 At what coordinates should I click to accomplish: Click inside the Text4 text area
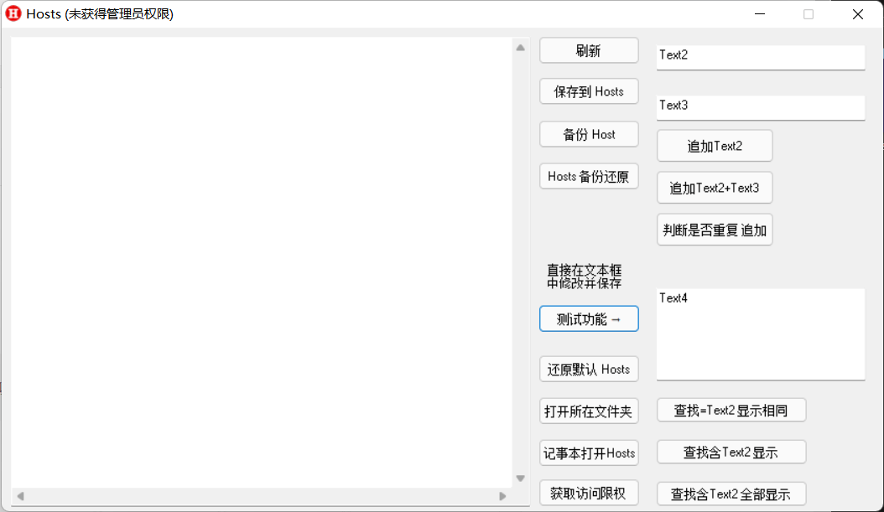coord(759,334)
